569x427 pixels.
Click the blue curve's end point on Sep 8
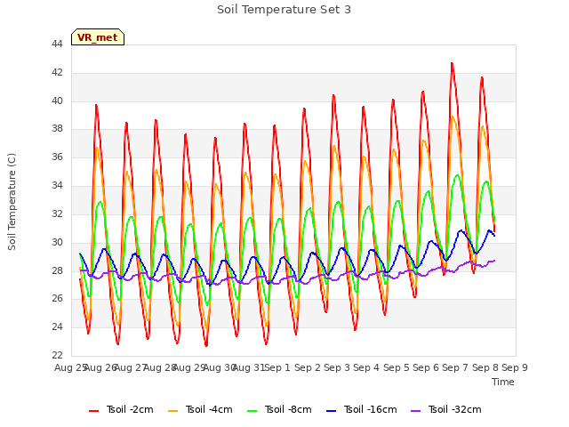(x=494, y=235)
